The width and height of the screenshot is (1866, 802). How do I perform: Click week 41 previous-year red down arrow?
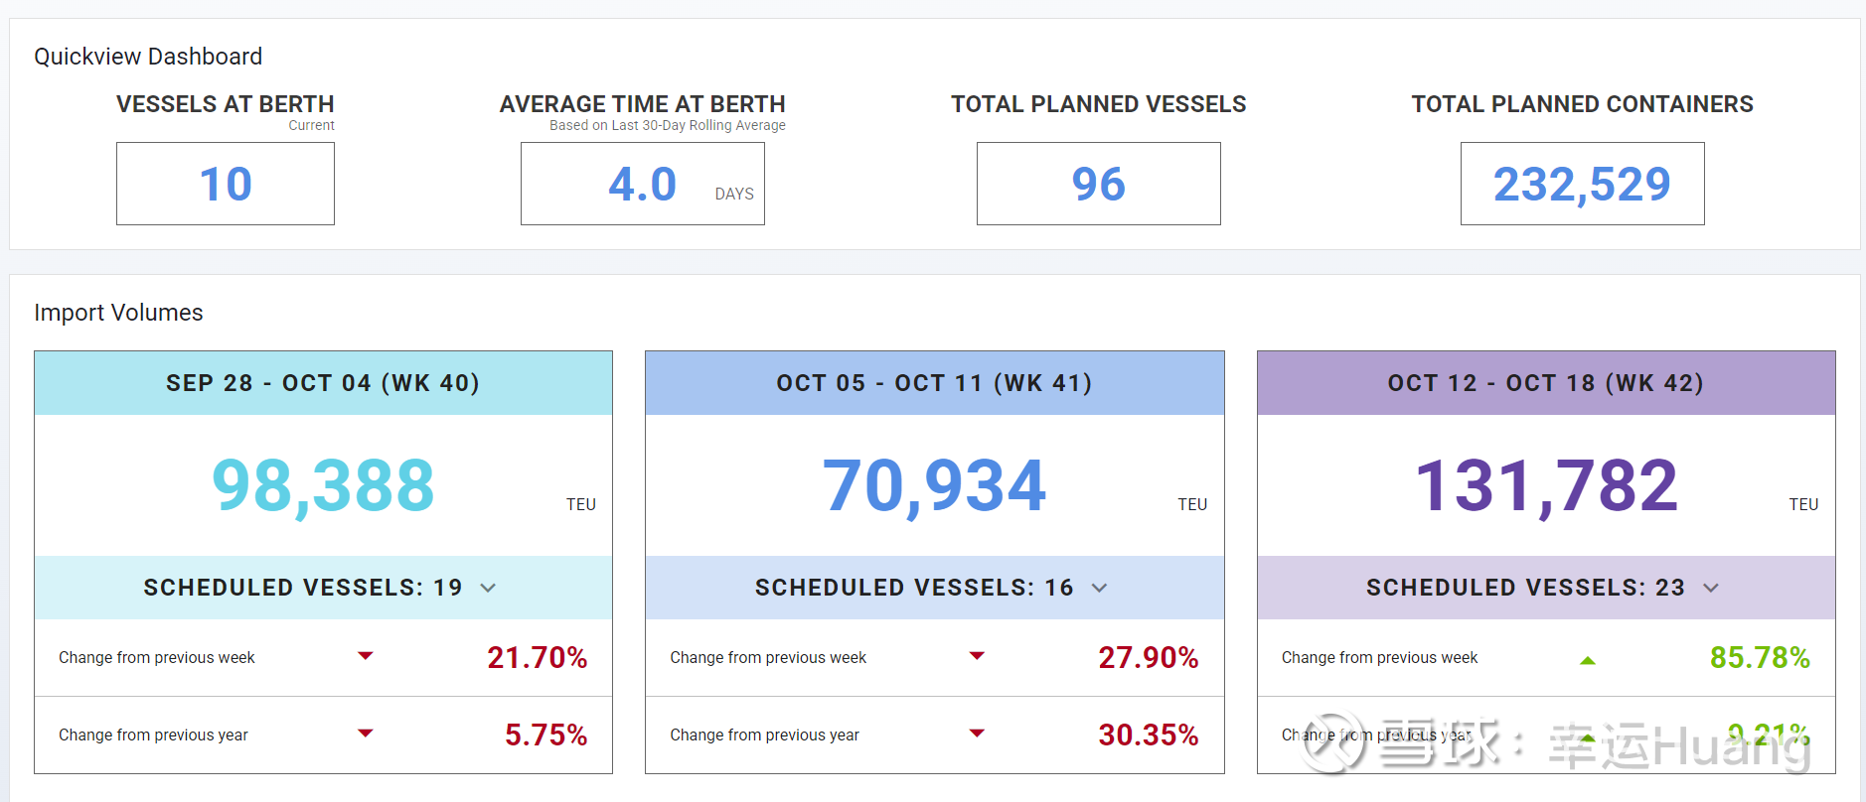pyautogui.click(x=977, y=734)
